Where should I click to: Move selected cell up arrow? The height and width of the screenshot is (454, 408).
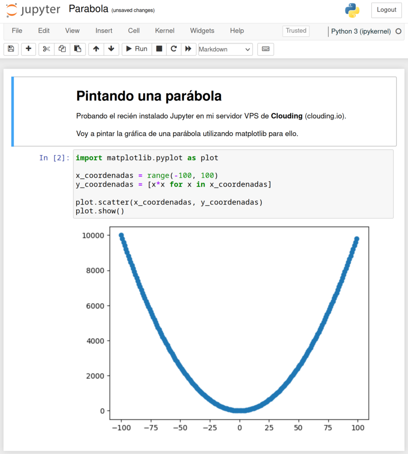pyautogui.click(x=96, y=49)
